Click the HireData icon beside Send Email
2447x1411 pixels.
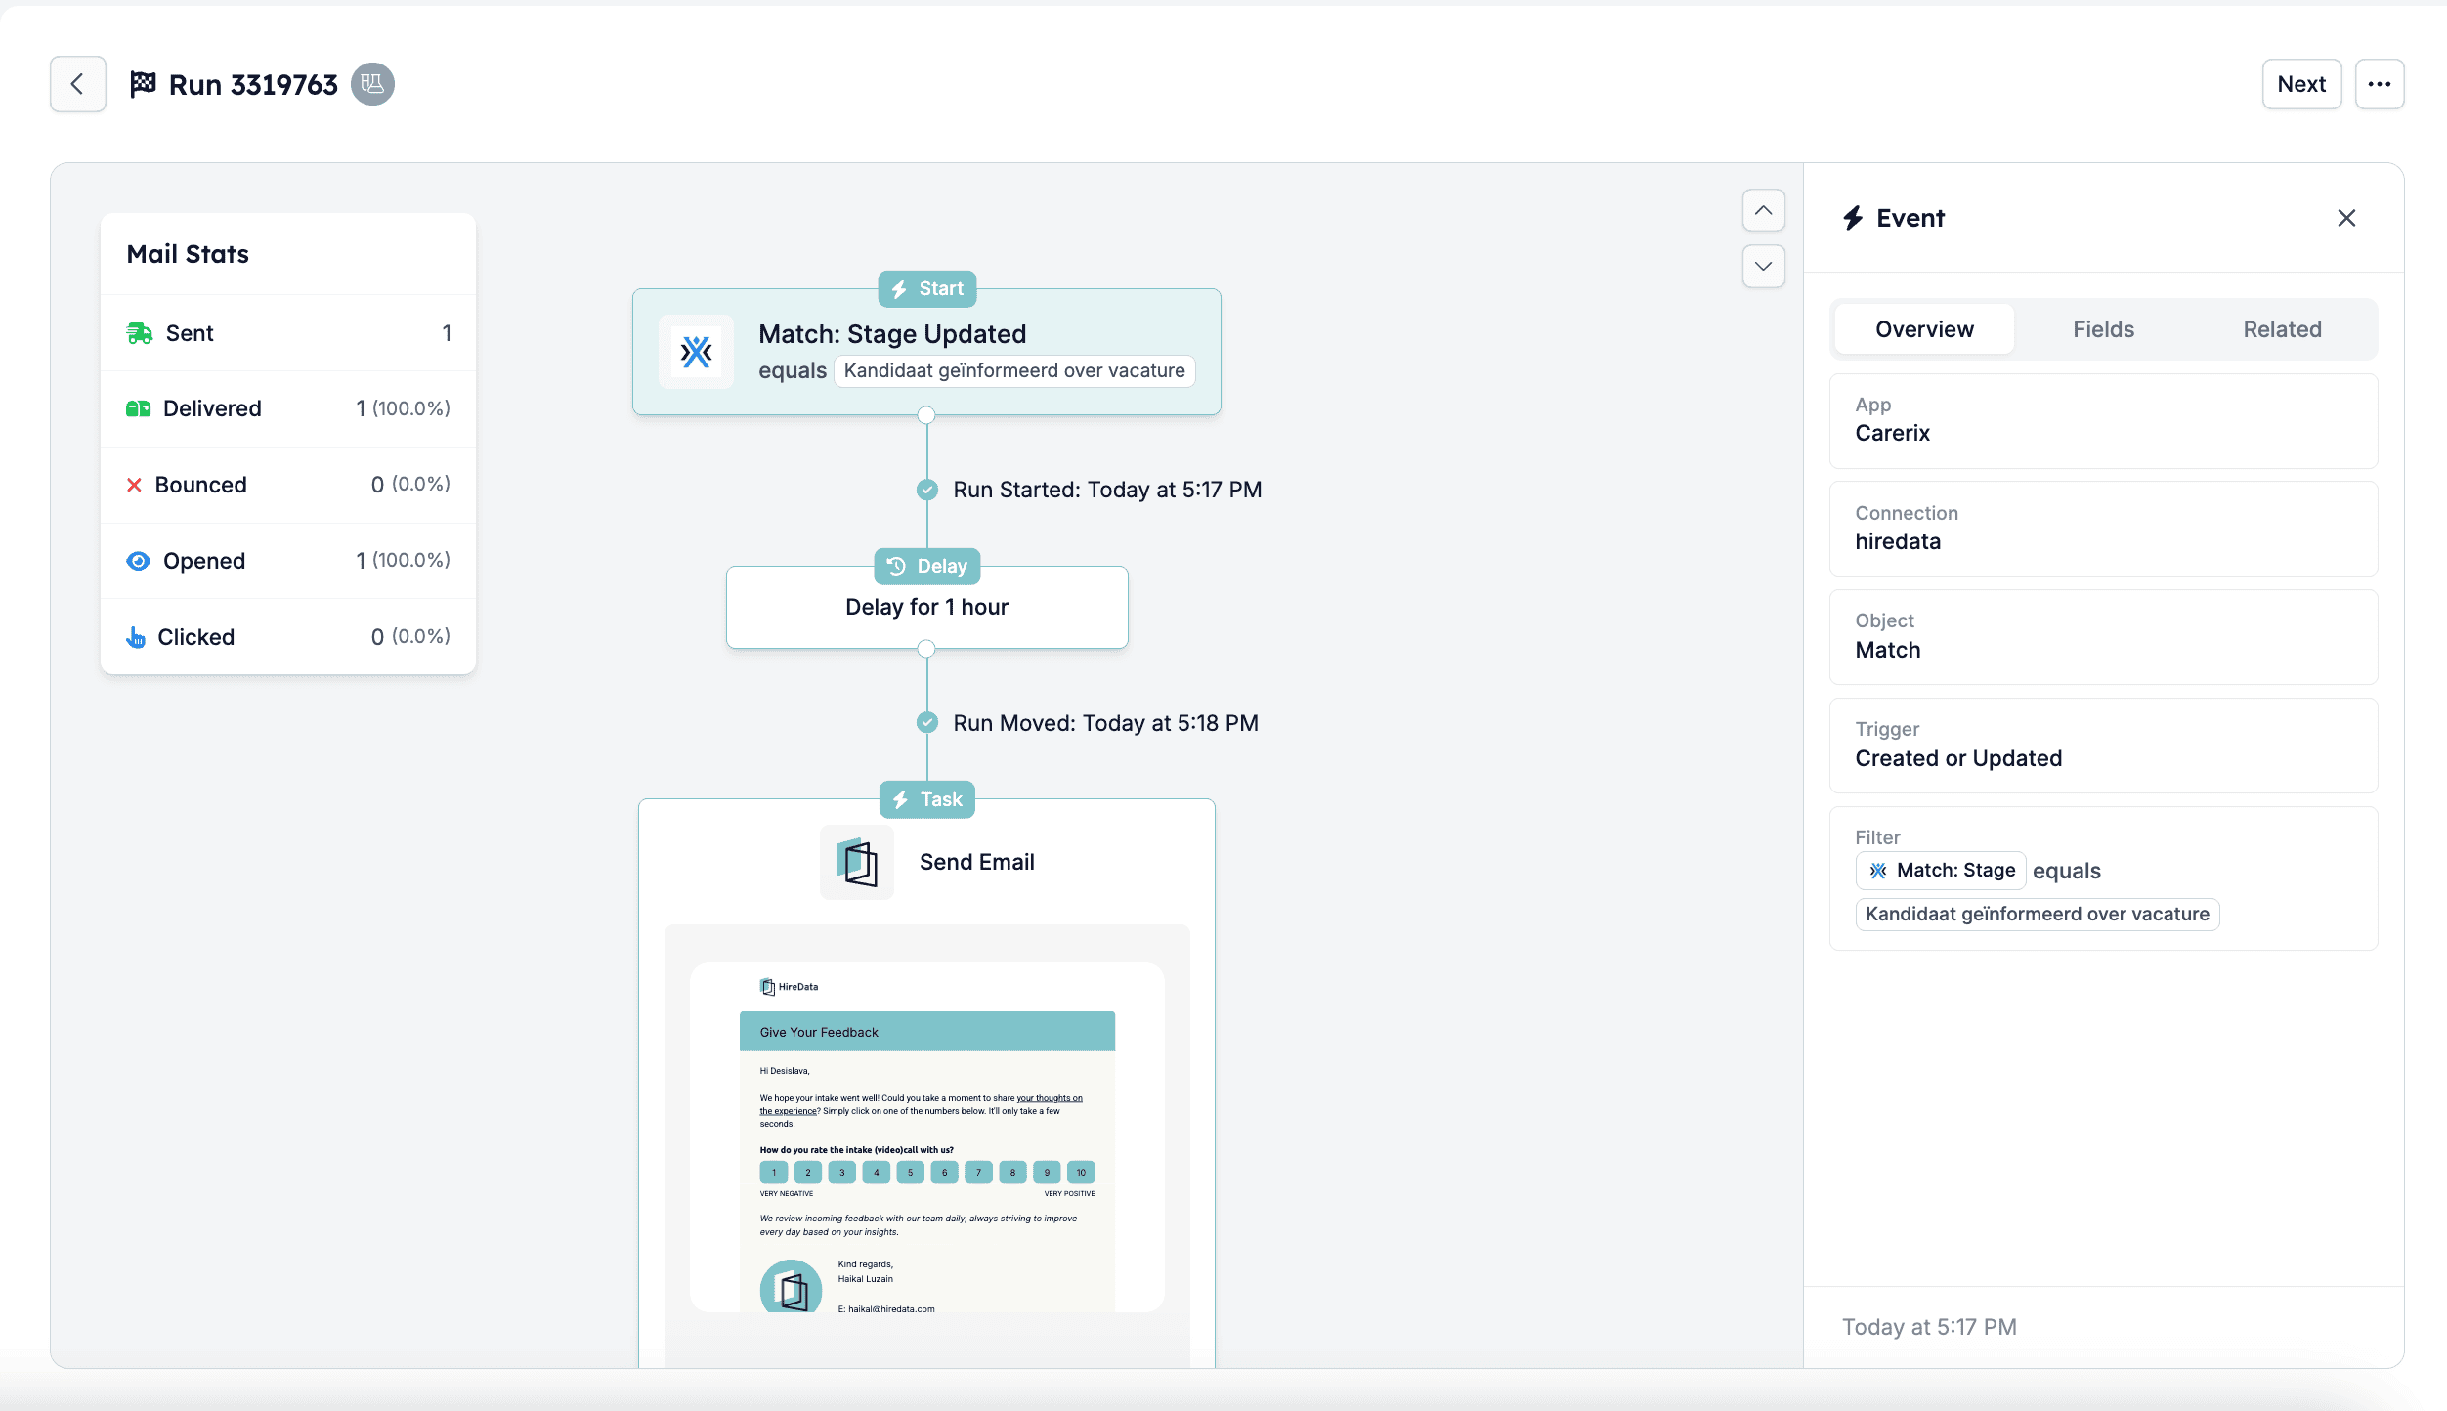(857, 862)
